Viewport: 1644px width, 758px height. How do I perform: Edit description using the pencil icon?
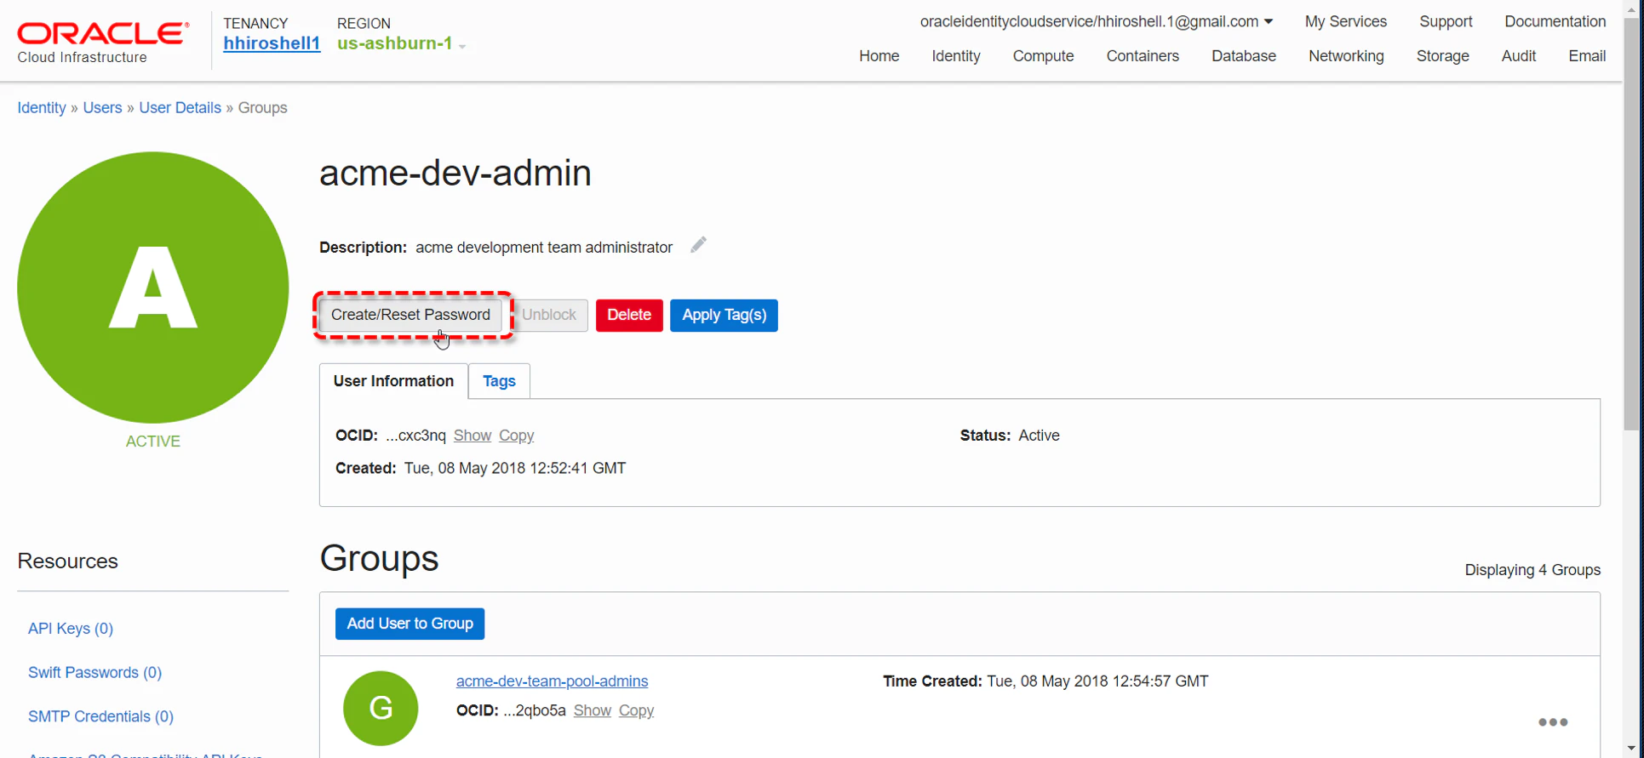[x=698, y=245]
